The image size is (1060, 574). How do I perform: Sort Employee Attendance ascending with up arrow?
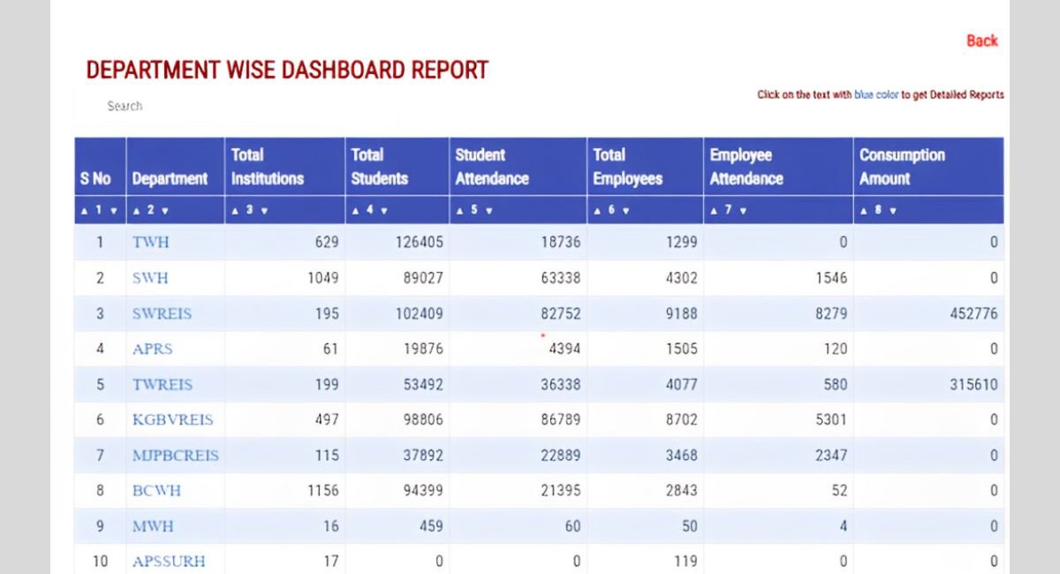pos(715,211)
